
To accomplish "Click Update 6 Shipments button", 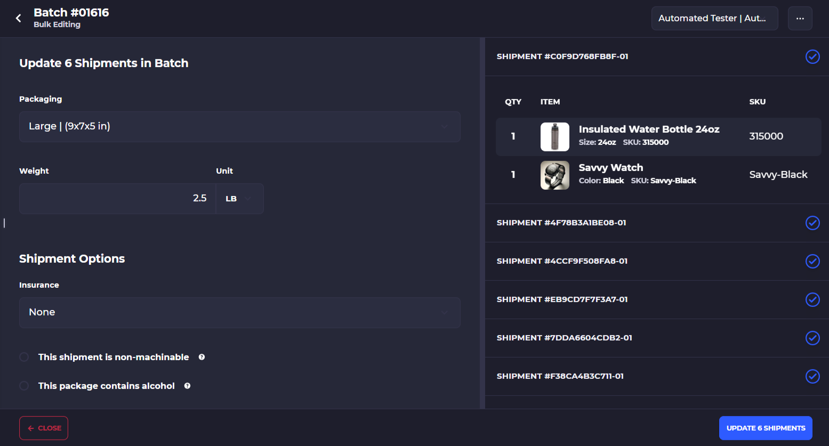I will point(766,428).
